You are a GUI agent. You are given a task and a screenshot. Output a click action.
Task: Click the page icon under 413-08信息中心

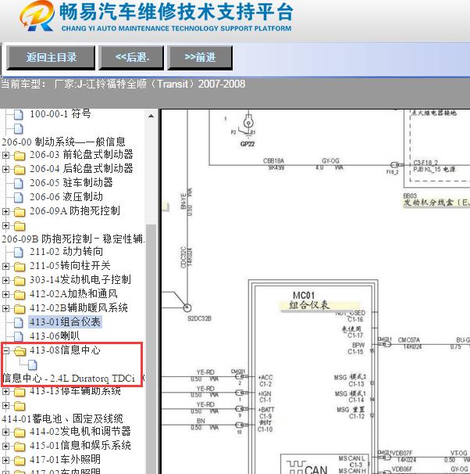(x=33, y=364)
